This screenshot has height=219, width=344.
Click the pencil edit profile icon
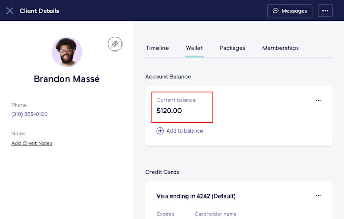pos(114,44)
